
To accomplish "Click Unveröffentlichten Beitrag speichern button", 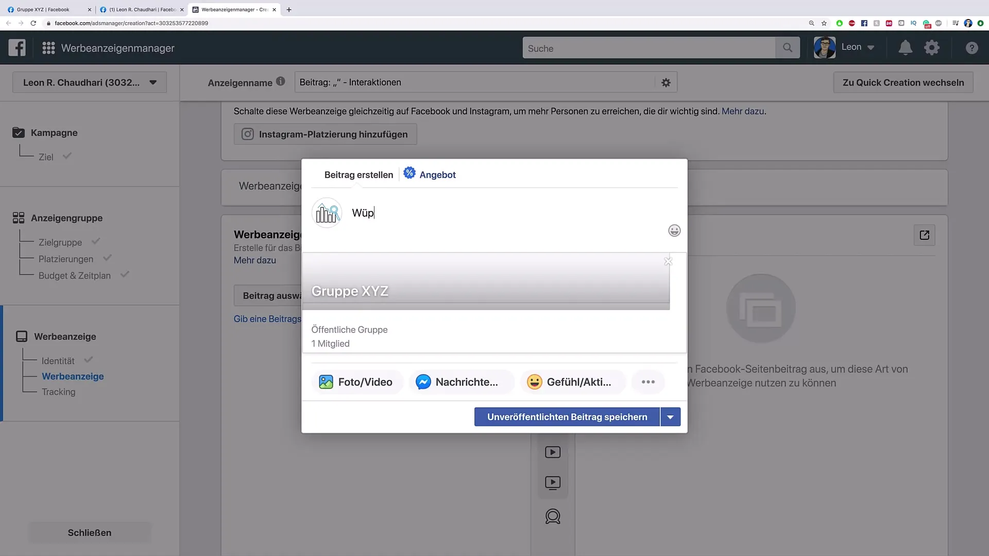I will (x=567, y=417).
